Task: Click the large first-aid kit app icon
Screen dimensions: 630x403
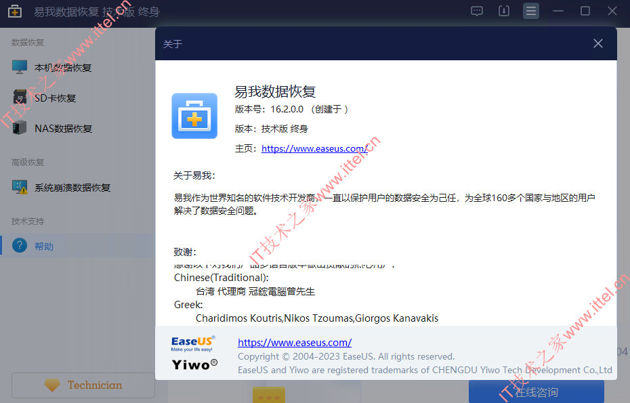Action: click(194, 116)
